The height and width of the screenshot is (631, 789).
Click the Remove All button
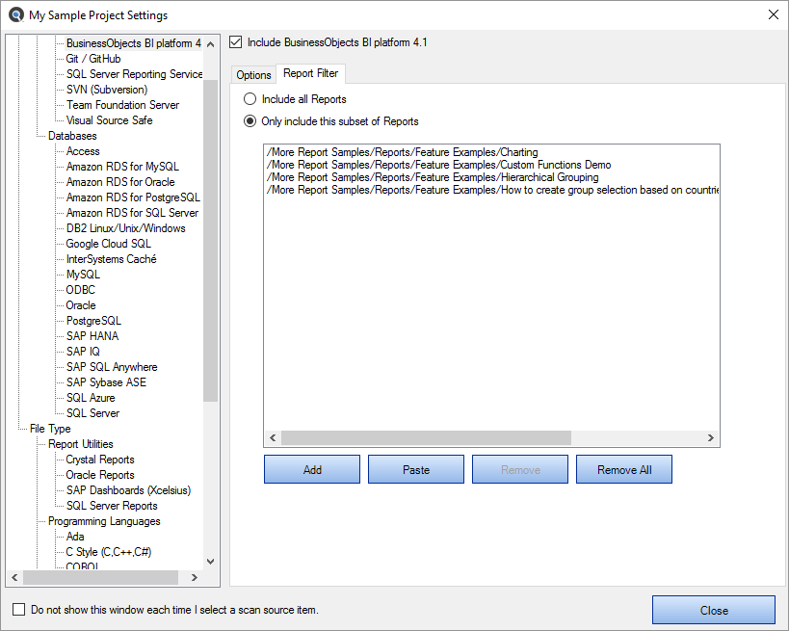624,469
